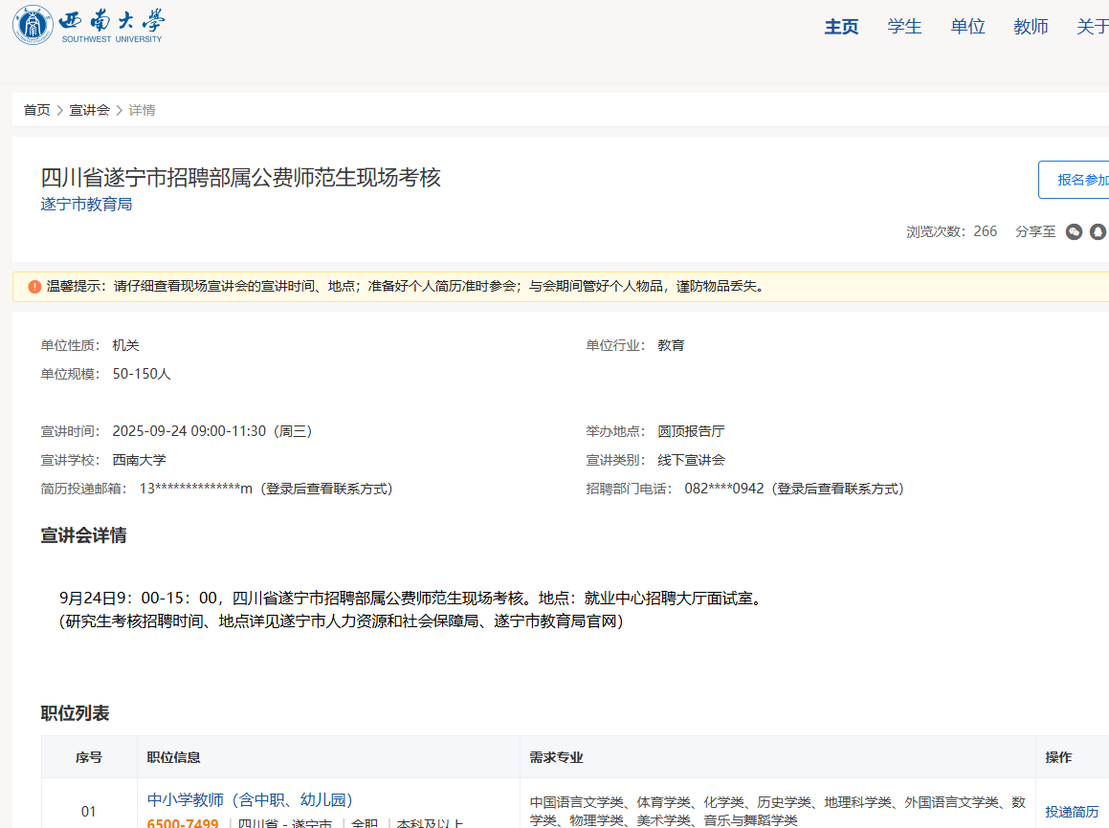Image resolution: width=1109 pixels, height=828 pixels.
Task: Click the 温馨提示 notice text
Action: click(x=407, y=287)
